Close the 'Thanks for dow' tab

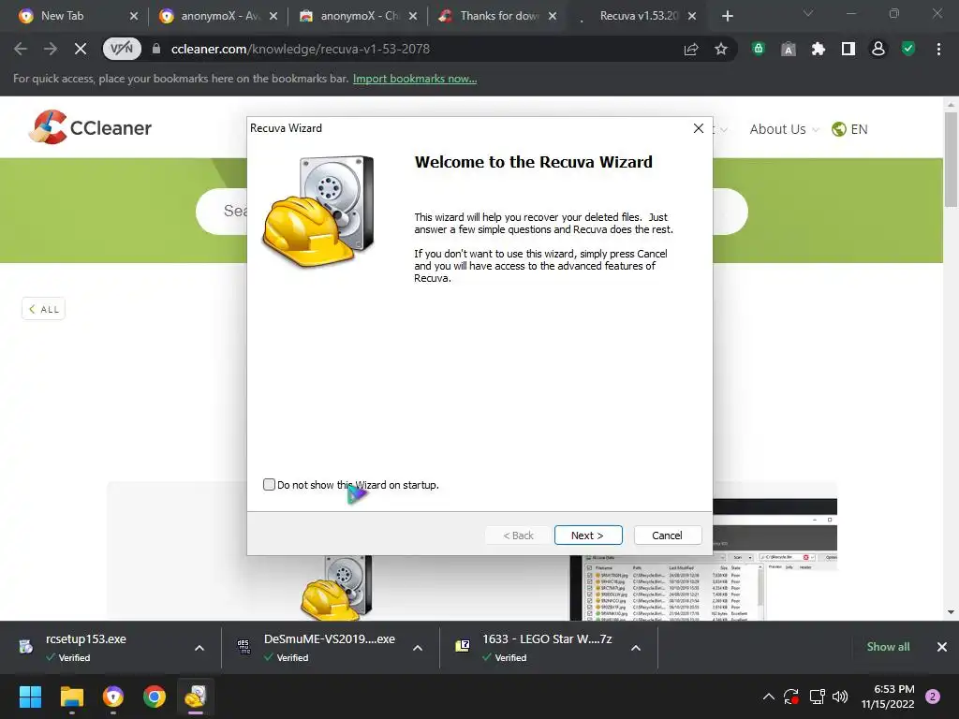(x=553, y=16)
